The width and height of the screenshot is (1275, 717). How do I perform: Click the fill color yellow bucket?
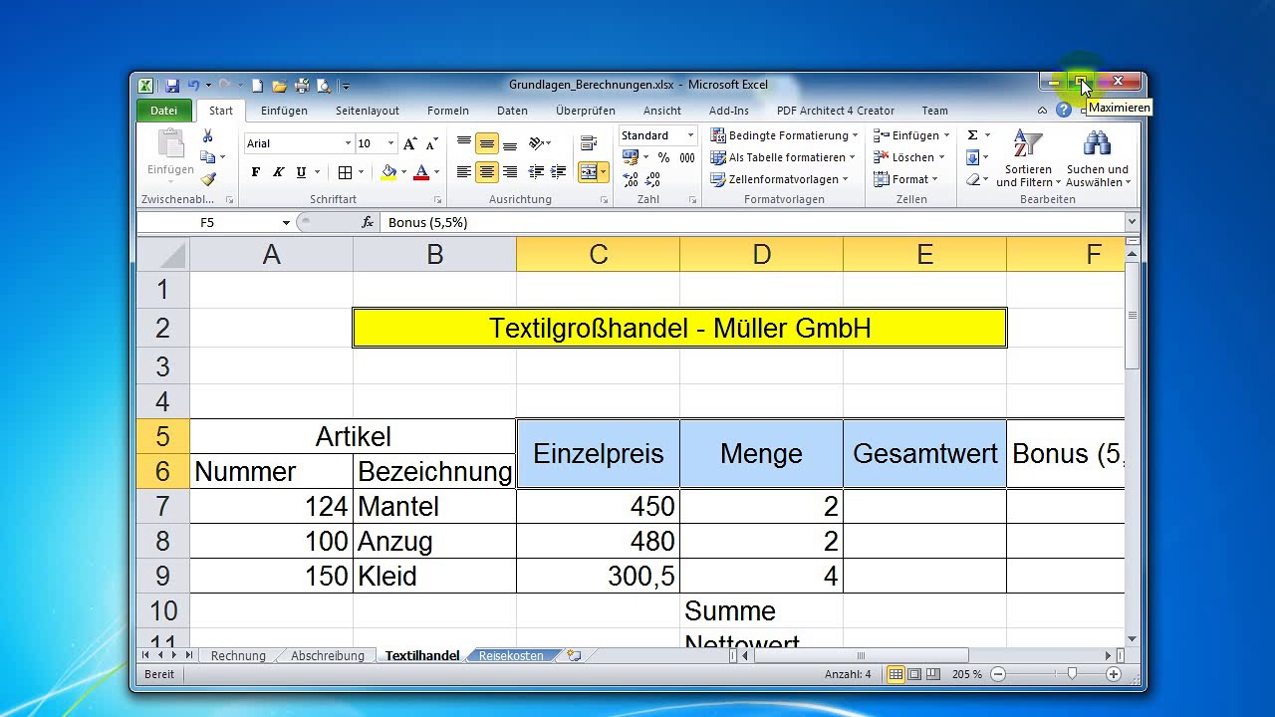click(389, 172)
